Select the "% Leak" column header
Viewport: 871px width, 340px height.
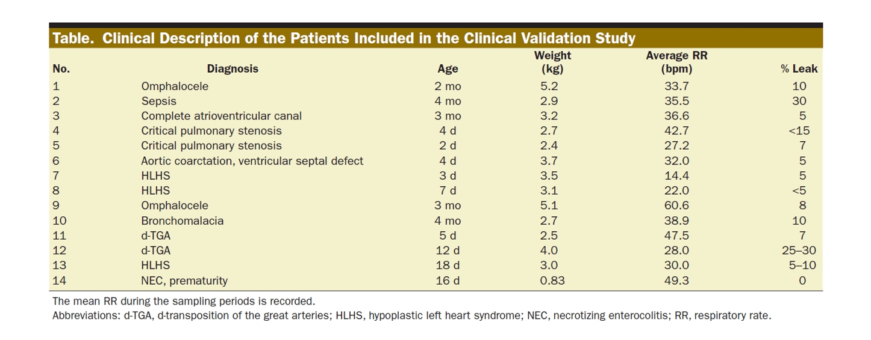799,69
